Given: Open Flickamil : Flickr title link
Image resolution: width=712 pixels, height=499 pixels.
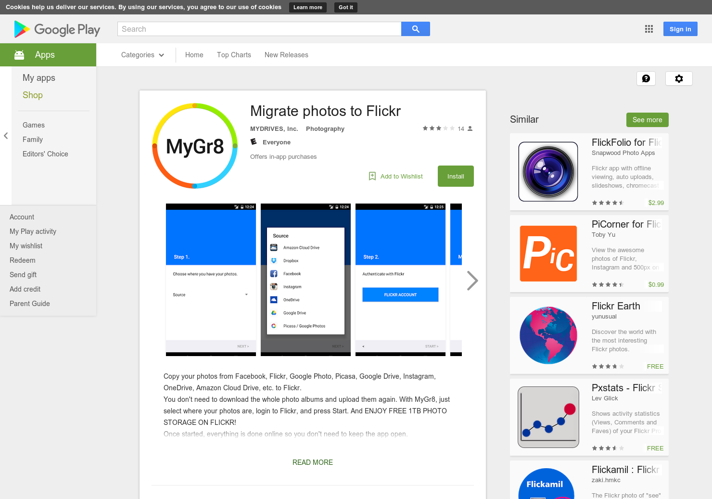Looking at the screenshot, I should tap(625, 470).
